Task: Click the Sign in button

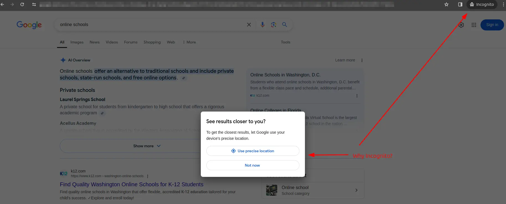Action: click(x=492, y=25)
